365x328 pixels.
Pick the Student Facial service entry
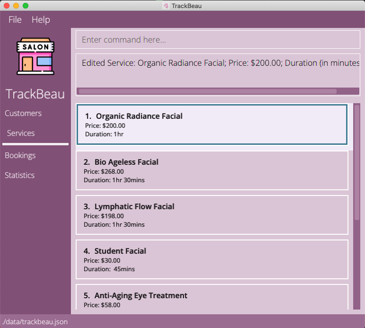click(x=211, y=259)
